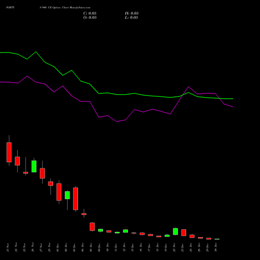
Task: Click the '03 Dec' date axis label
Action: (x=74, y=248)
